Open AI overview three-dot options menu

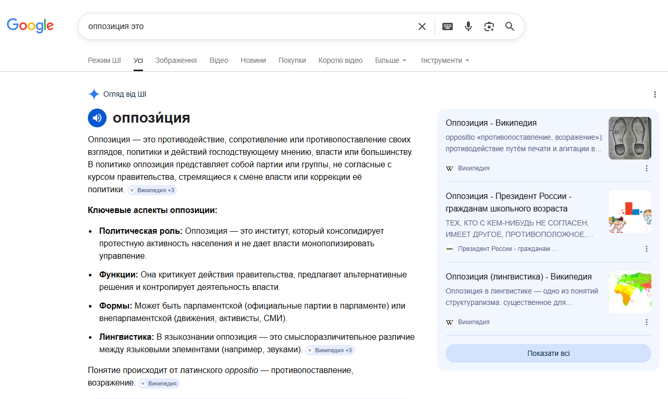pos(655,95)
